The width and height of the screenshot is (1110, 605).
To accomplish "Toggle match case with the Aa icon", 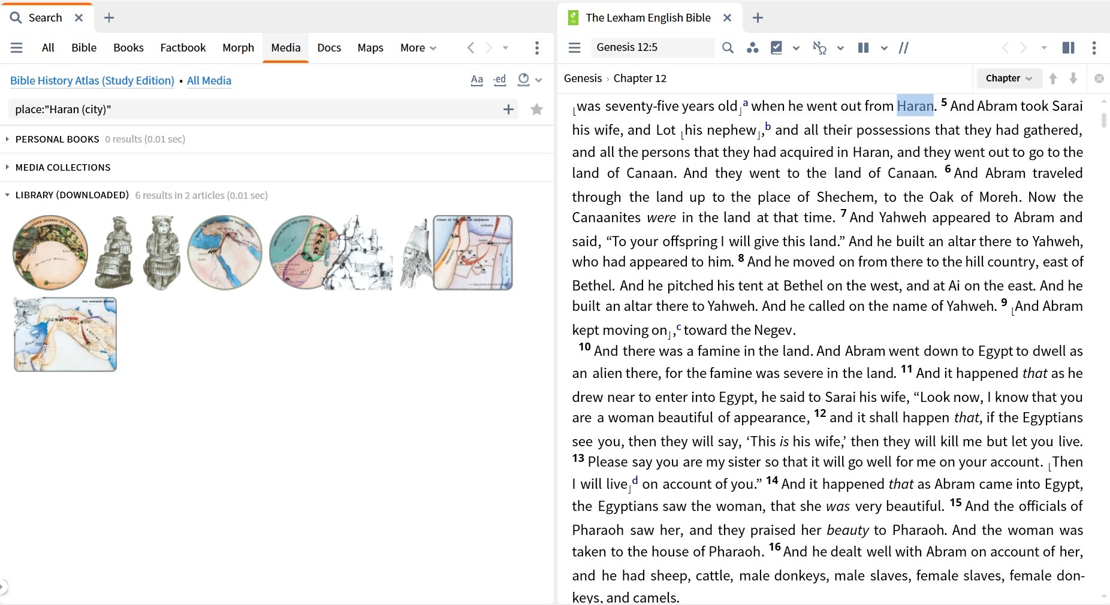I will (x=477, y=80).
